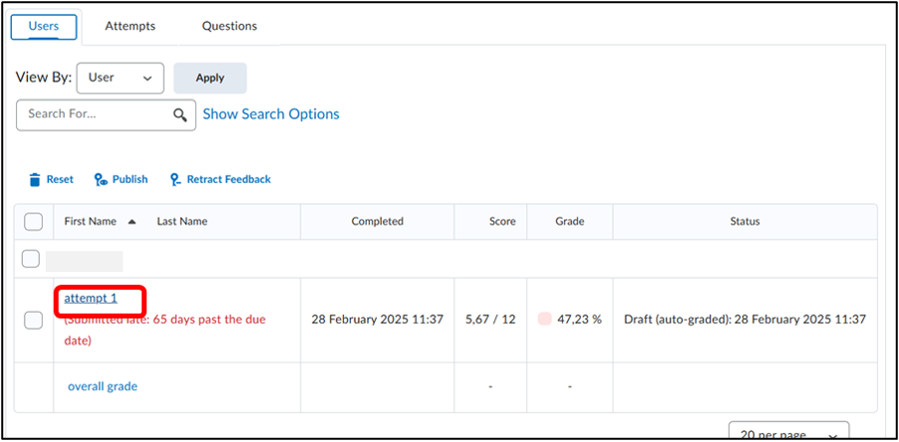Viewport: 899px width, 442px height.
Task: Tick the select-all checkbox in table header
Action: pyautogui.click(x=33, y=222)
